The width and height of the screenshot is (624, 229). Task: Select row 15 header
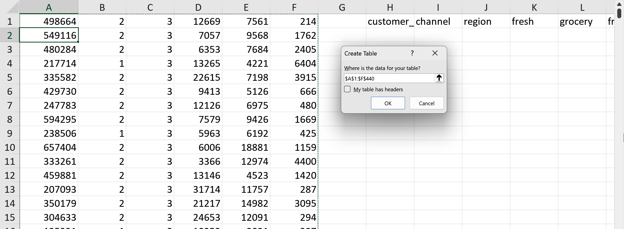pyautogui.click(x=10, y=217)
